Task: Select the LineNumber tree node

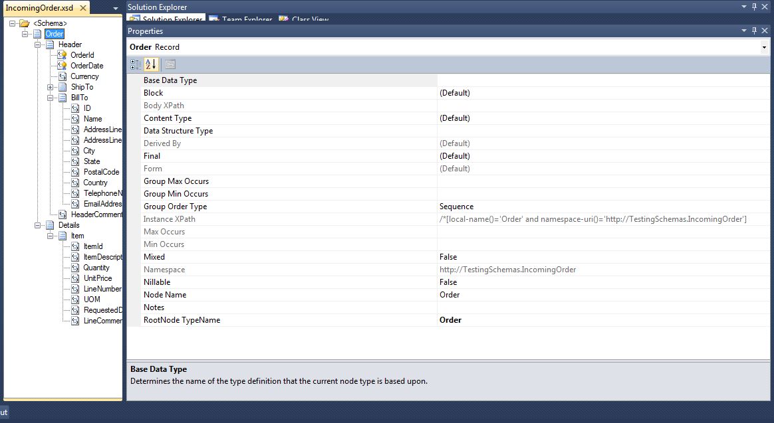Action: [x=102, y=289]
